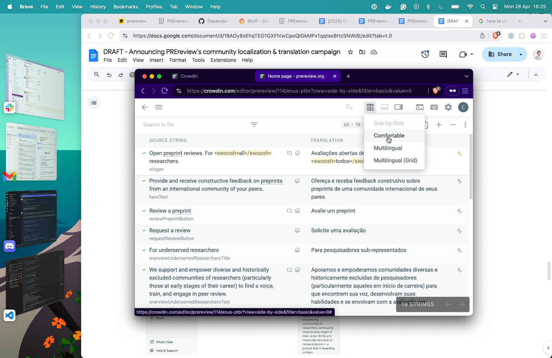Open Extensions menu in Google Docs
This screenshot has width=552, height=358.
pos(223,60)
